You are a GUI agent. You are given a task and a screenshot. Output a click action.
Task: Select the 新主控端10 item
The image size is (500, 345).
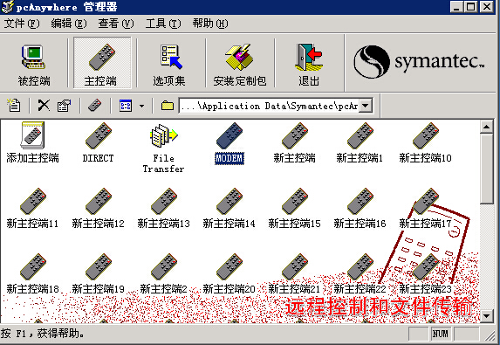click(425, 142)
